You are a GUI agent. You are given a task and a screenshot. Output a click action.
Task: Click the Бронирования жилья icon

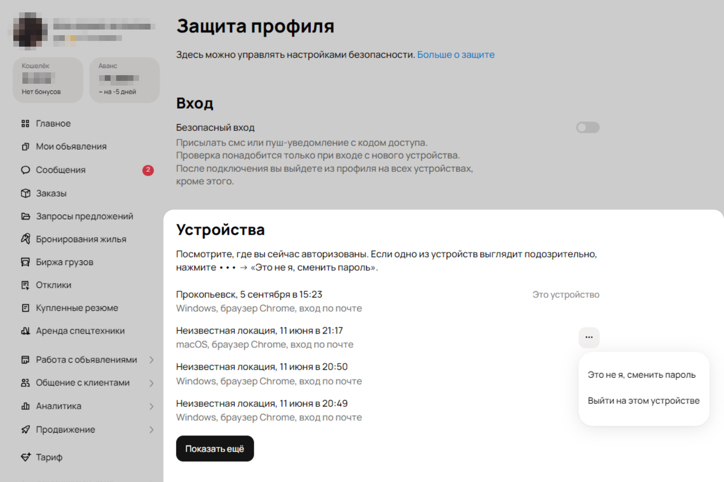(25, 239)
